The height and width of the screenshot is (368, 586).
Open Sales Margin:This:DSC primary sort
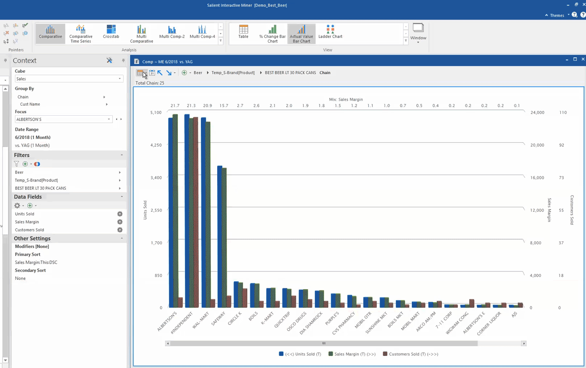36,262
